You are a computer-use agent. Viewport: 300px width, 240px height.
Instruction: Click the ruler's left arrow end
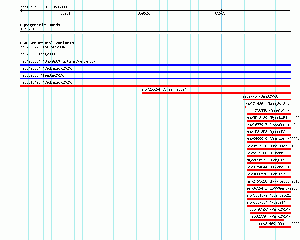(21, 11)
